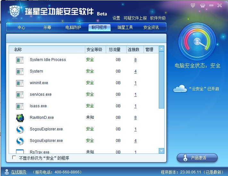Open connection count 1 for lsass.exe
Viewport: 228px width, 176px height.
[135, 106]
